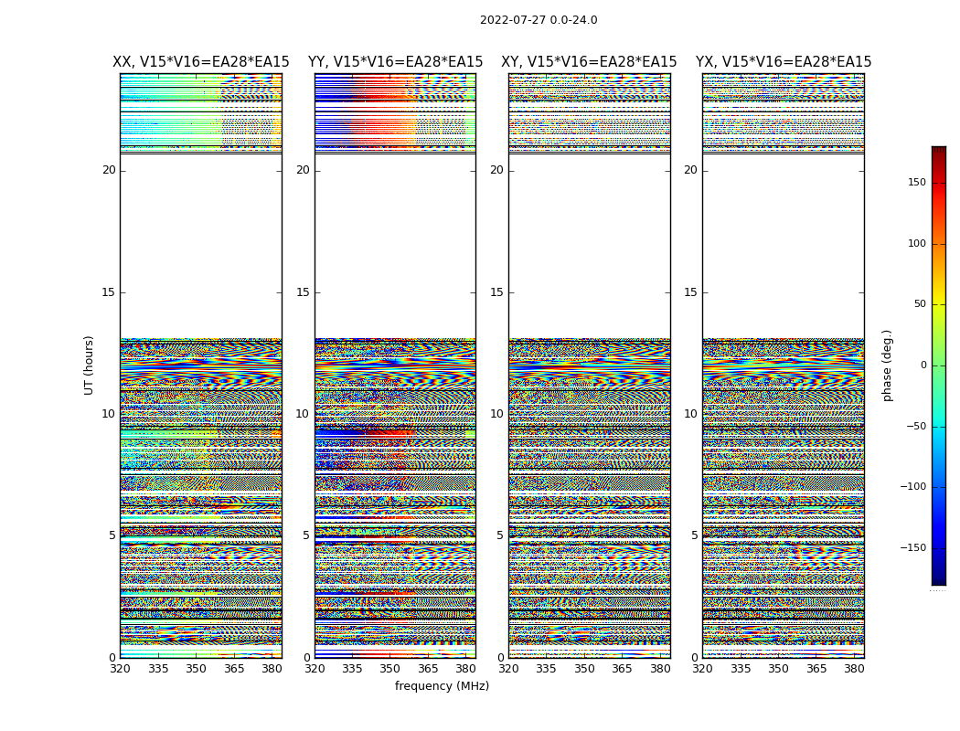Click the 5 hour tick of XX panel

click(x=112, y=535)
